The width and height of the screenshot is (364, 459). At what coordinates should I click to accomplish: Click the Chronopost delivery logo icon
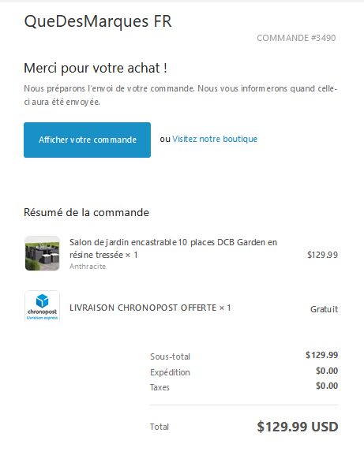coord(42,307)
